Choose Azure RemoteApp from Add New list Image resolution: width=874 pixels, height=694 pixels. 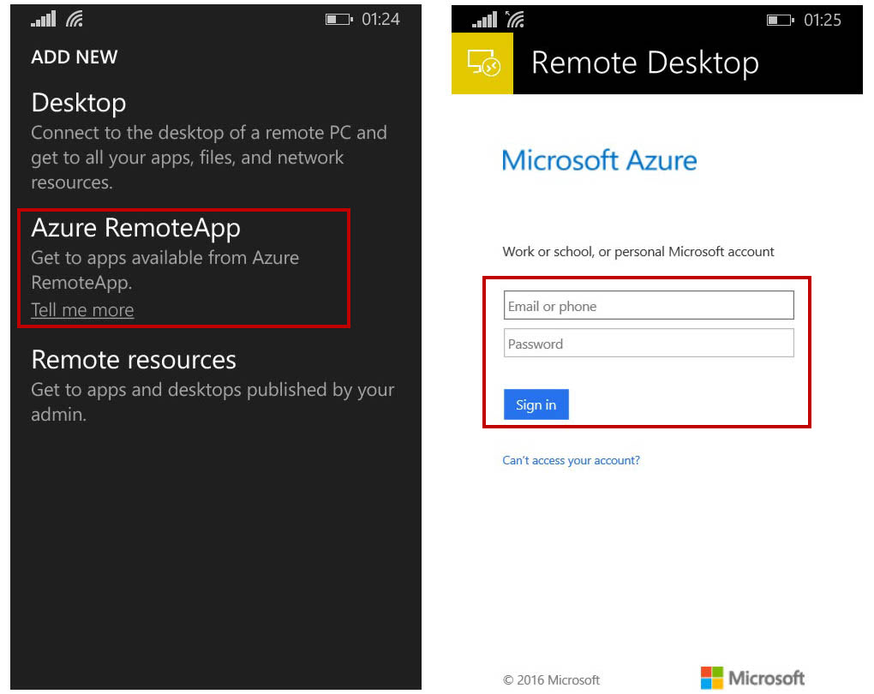[x=135, y=228]
